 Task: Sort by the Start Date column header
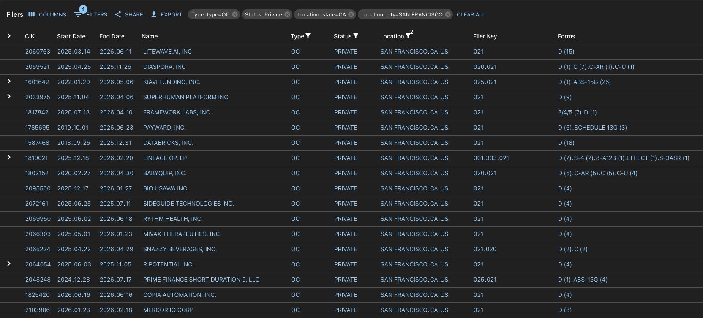71,36
